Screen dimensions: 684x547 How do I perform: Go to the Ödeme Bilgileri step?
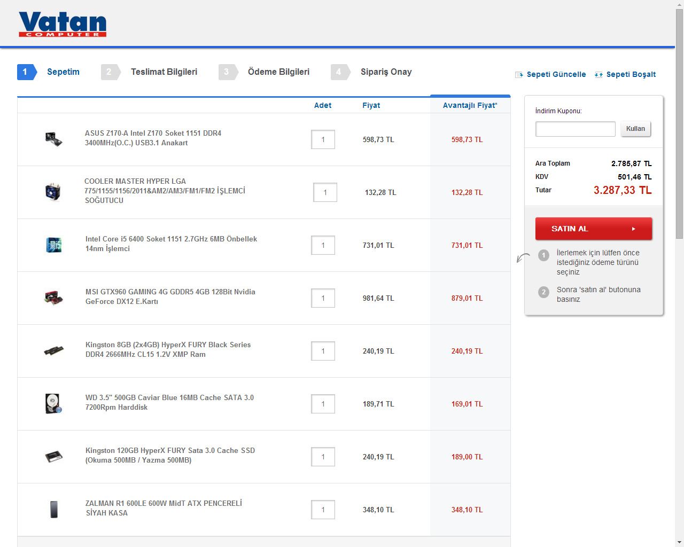click(x=264, y=72)
